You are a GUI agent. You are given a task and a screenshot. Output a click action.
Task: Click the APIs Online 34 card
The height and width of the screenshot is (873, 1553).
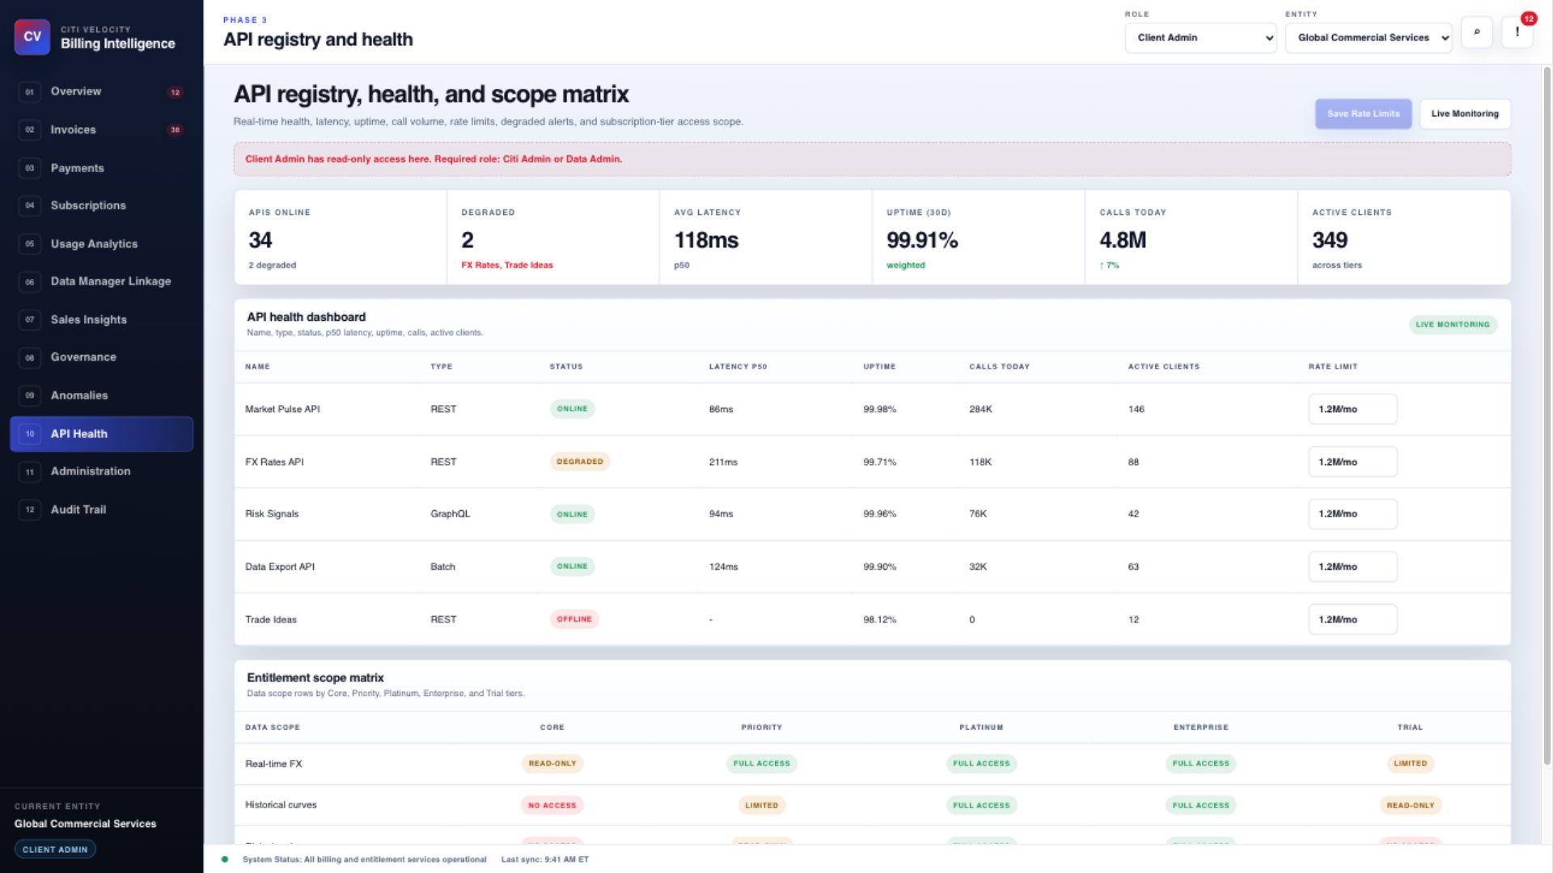click(x=341, y=238)
